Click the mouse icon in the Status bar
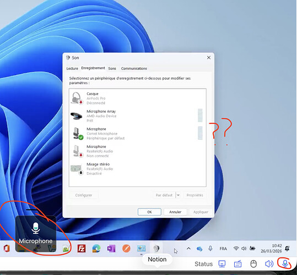Image resolution: width=297 pixels, height=275 pixels. [253, 264]
